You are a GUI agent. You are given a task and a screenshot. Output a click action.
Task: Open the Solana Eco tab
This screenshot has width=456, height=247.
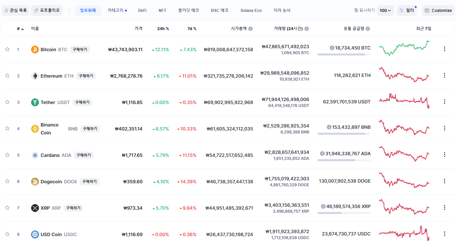[251, 10]
